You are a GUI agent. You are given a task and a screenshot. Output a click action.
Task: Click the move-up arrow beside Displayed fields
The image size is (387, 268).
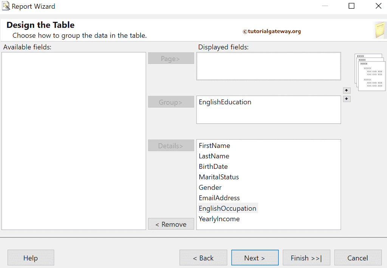[x=347, y=90]
